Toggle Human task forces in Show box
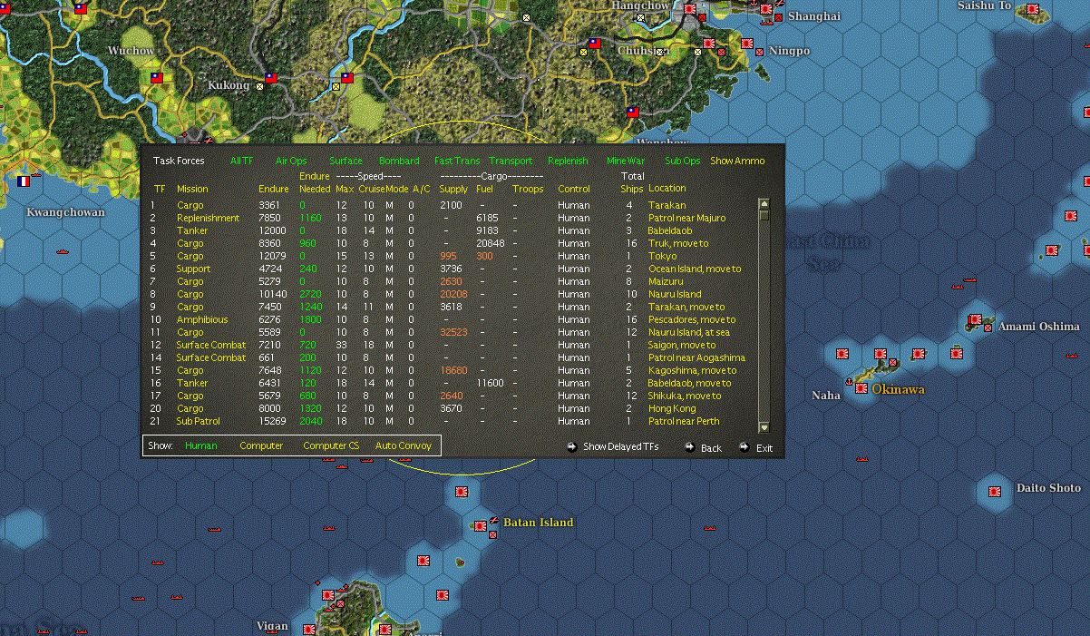The image size is (1090, 636). (x=201, y=445)
